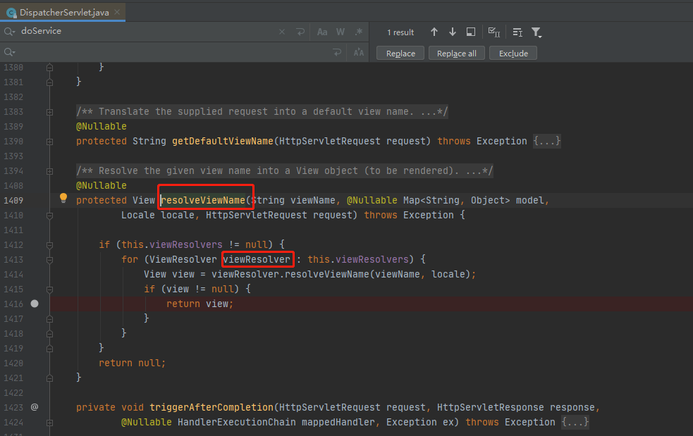Screen dimensions: 693x436
Task: Click the multiple cursors settings icon
Action: (517, 32)
